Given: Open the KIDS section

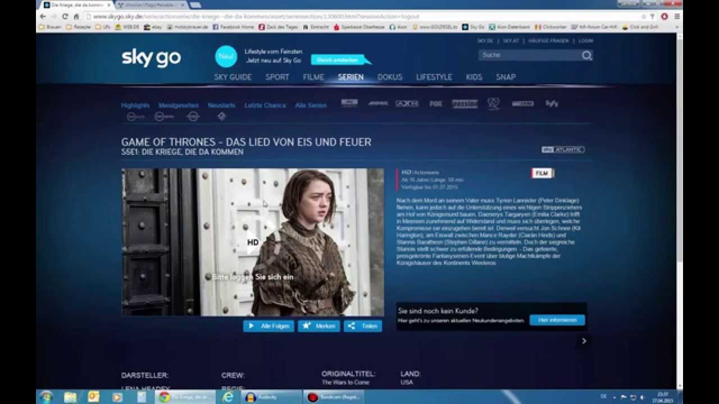Looking at the screenshot, I should pos(474,77).
